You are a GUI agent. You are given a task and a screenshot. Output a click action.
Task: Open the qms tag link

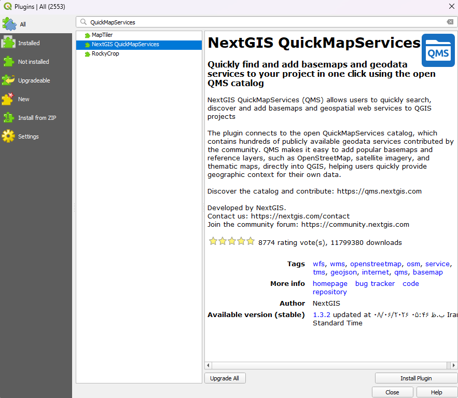pyautogui.click(x=401, y=272)
